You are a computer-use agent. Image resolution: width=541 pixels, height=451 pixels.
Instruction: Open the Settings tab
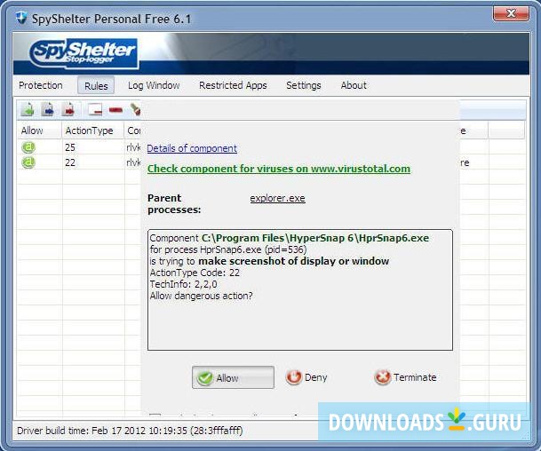tap(304, 85)
